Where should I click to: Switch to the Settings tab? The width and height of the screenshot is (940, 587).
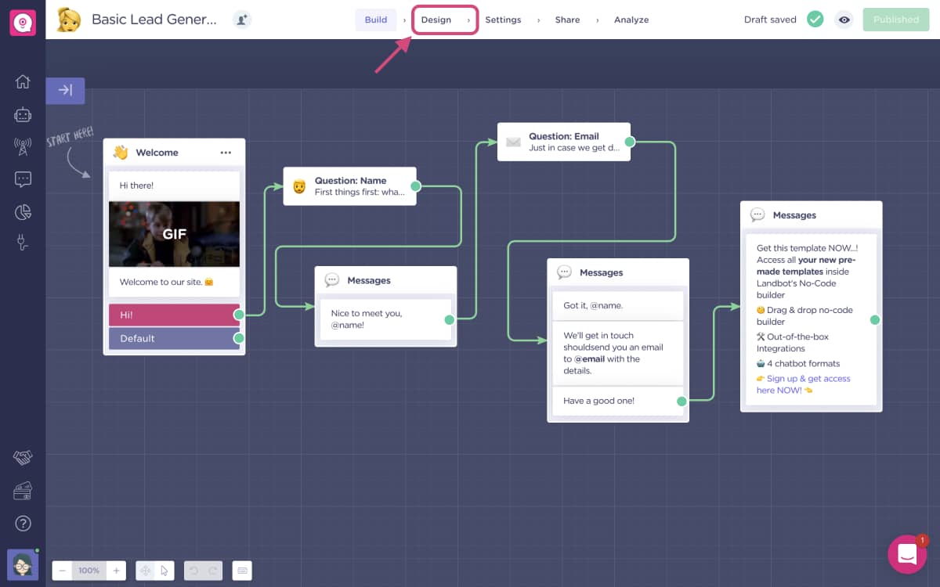[503, 20]
